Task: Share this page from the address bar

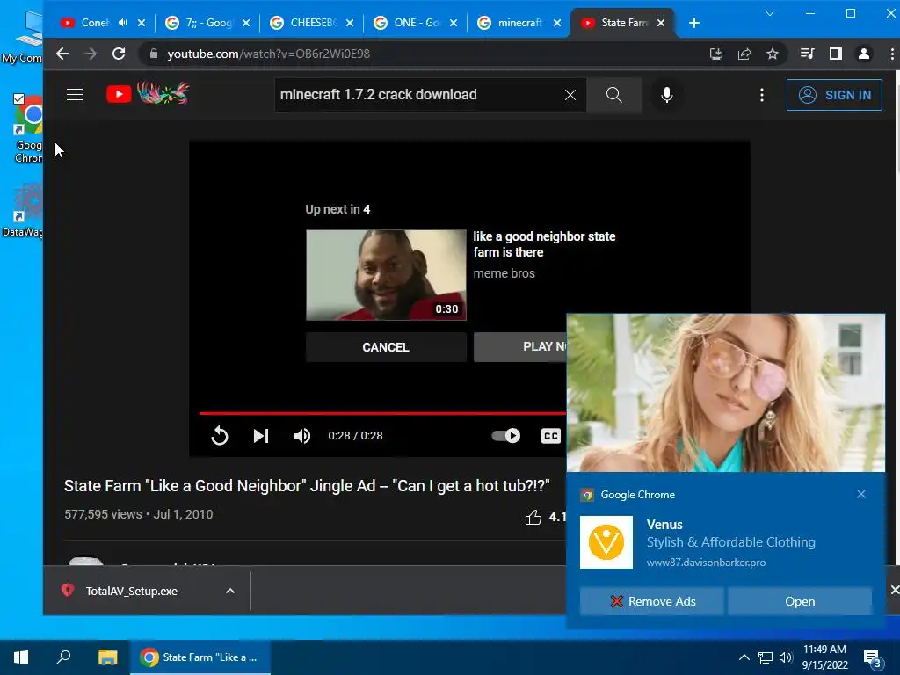Action: pyautogui.click(x=744, y=54)
